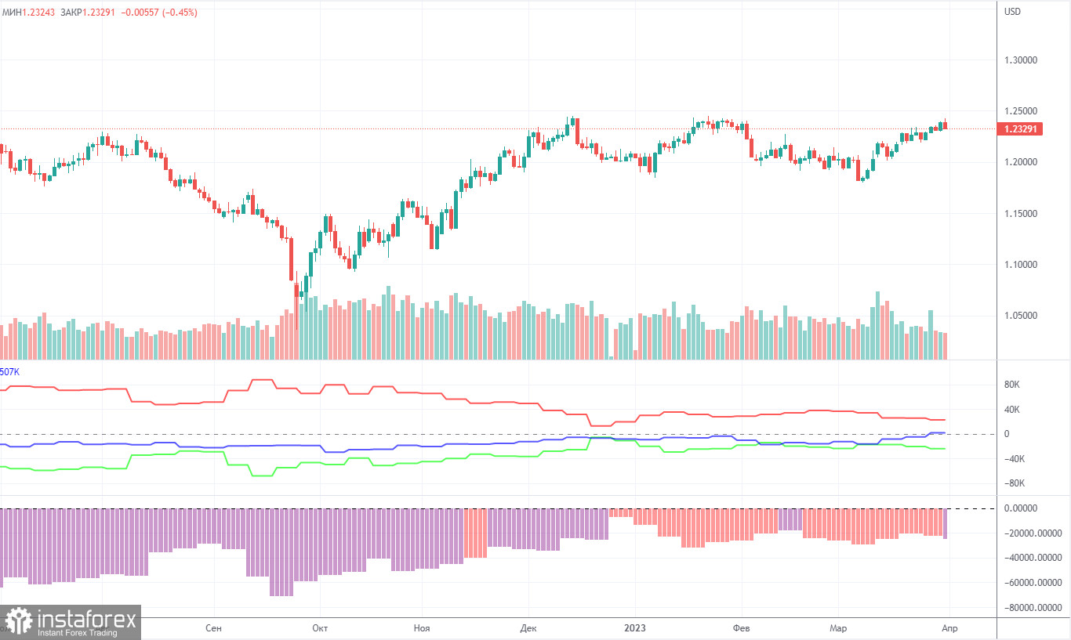The height and width of the screenshot is (640, 1071).
Task: Click the Дек month on time axis
Action: [x=528, y=628]
